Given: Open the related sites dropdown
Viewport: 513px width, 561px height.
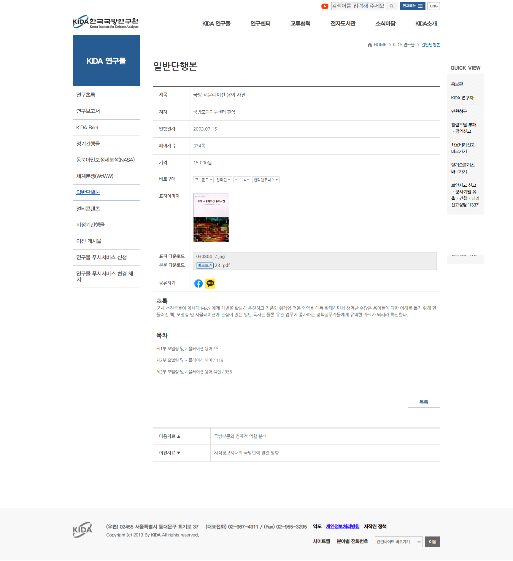Looking at the screenshot, I should click(398, 542).
